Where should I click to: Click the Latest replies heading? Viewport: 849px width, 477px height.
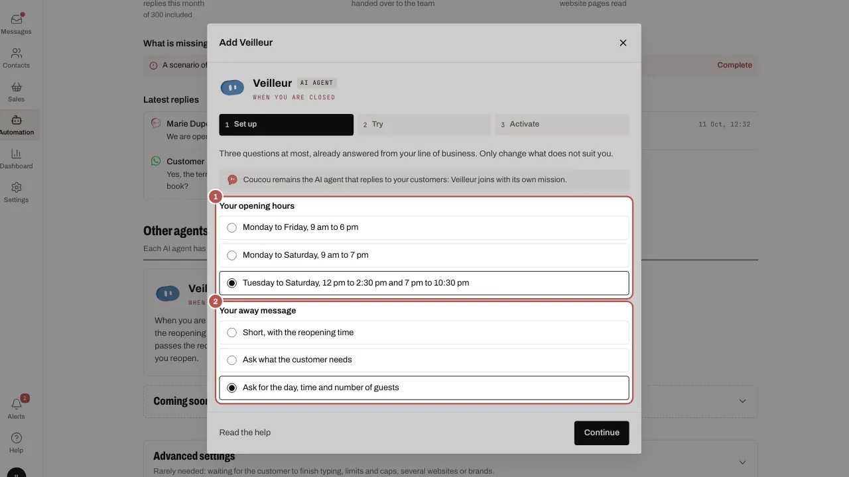171,99
